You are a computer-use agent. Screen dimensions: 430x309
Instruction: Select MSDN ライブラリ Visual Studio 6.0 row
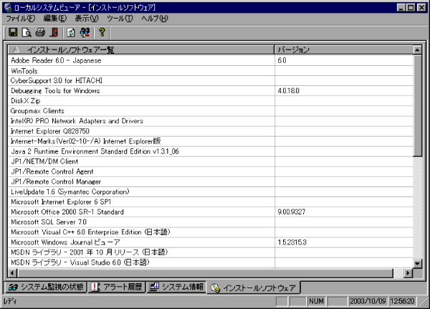pyautogui.click(x=211, y=262)
